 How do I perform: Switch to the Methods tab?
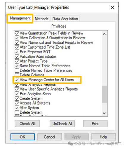pos(42,19)
